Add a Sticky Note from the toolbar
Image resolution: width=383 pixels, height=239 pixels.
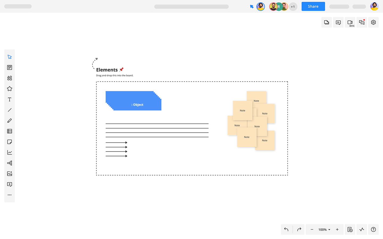10,142
